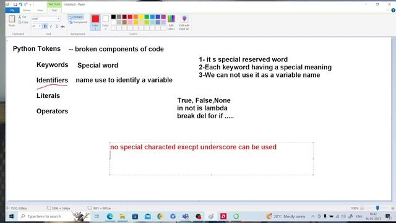Click the 'Identifiers' text on canvas
The height and width of the screenshot is (223, 396).
tap(52, 81)
